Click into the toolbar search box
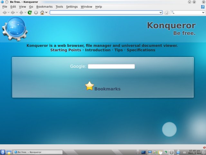This screenshot has width=206, height=155. [x=188, y=13]
